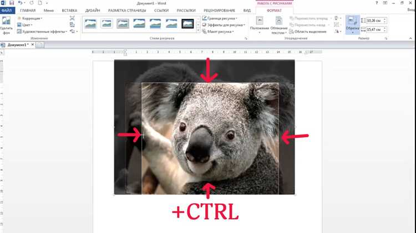Open the Коррекция (Corrections) dropdown
The image size is (416, 233).
point(30,18)
